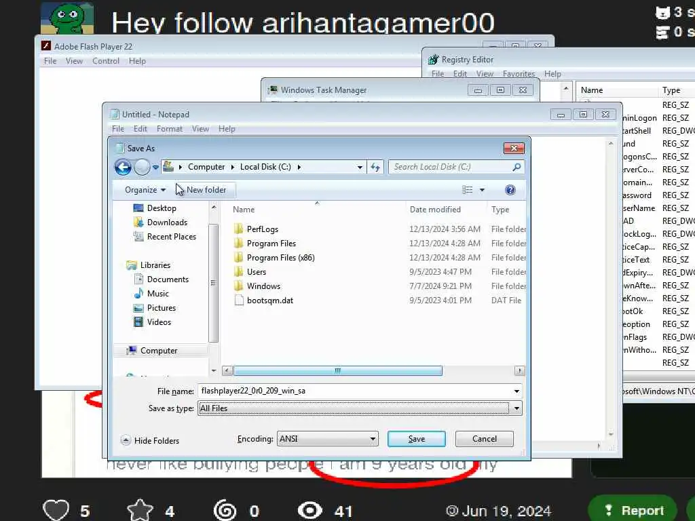
Task: Open the view options dropdown arrow
Action: pyautogui.click(x=483, y=190)
